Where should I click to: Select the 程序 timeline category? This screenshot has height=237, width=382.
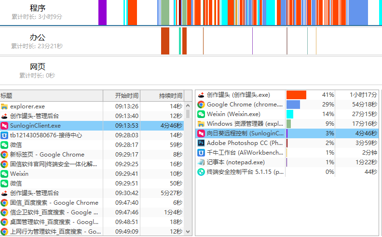click(37, 8)
